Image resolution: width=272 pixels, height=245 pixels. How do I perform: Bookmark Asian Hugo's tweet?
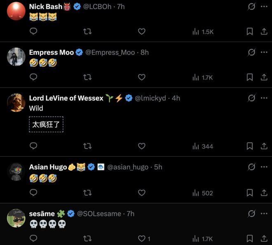(250, 193)
